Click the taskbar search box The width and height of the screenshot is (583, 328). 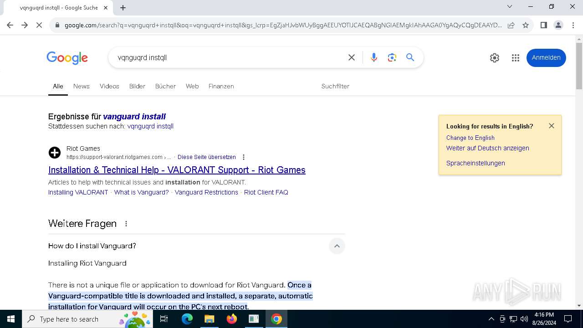click(87, 319)
